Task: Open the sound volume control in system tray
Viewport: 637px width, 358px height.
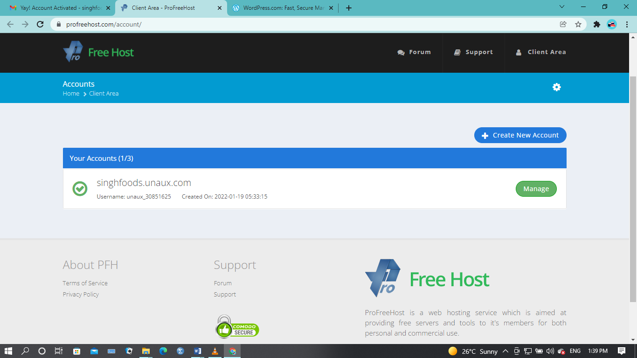Action: [x=551, y=351]
